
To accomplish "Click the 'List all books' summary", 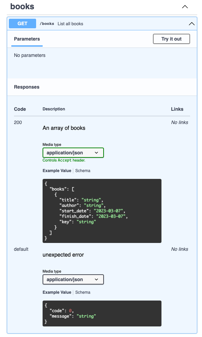I will (x=70, y=24).
